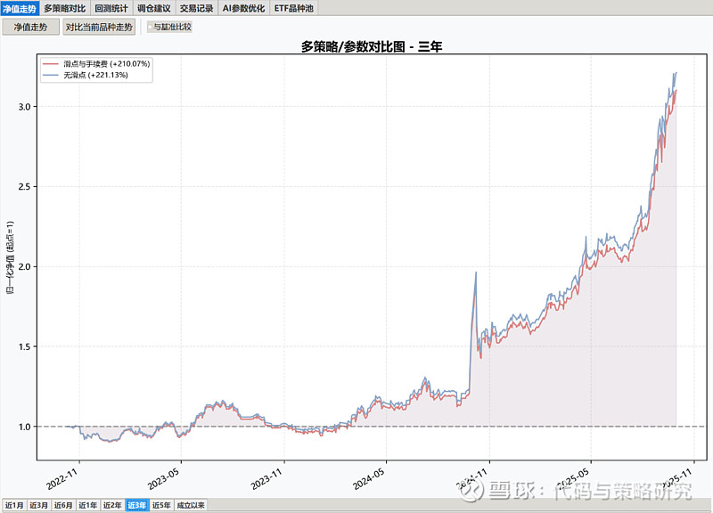
Task: Set time range to 近3月
Action: pos(38,505)
